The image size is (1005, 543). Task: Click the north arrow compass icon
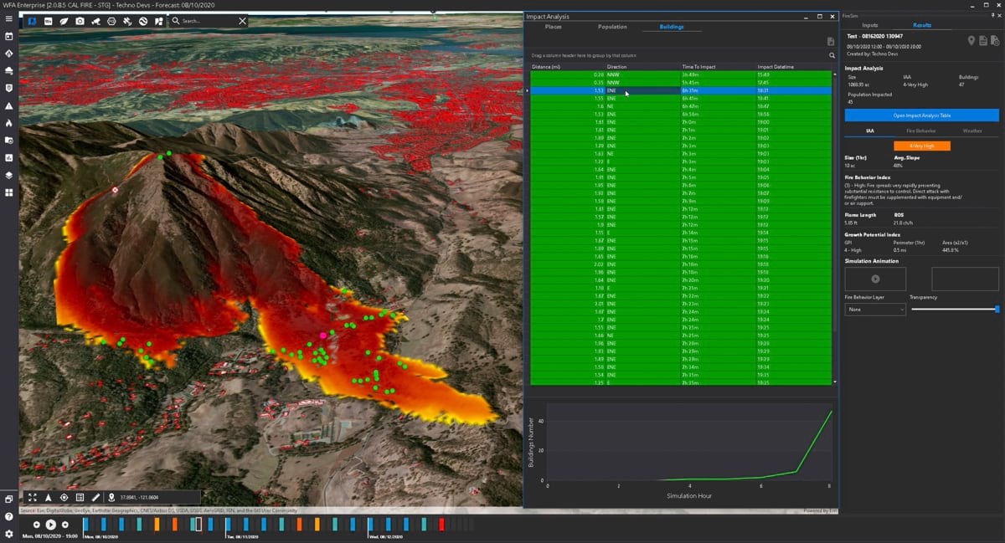pyautogui.click(x=49, y=498)
